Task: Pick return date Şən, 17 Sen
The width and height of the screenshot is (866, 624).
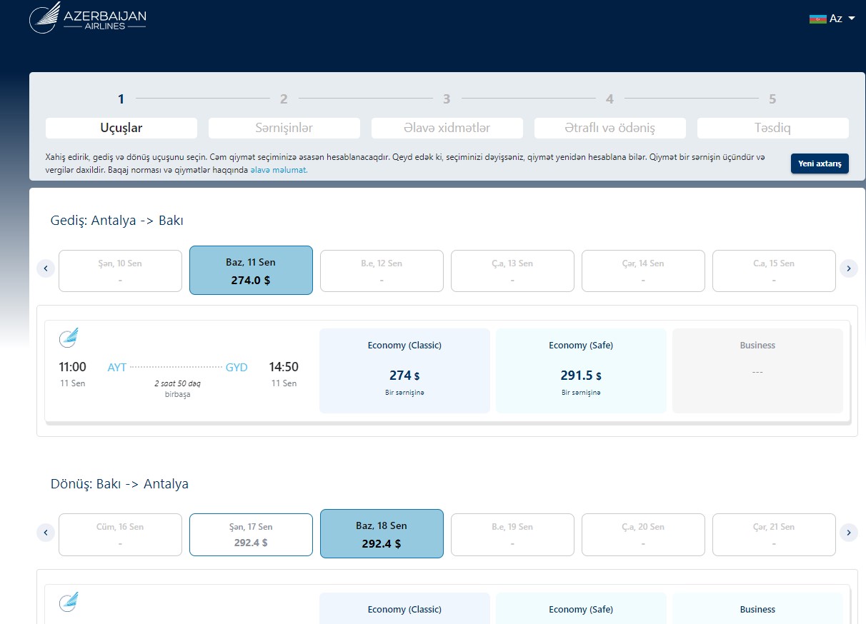Action: coord(251,535)
